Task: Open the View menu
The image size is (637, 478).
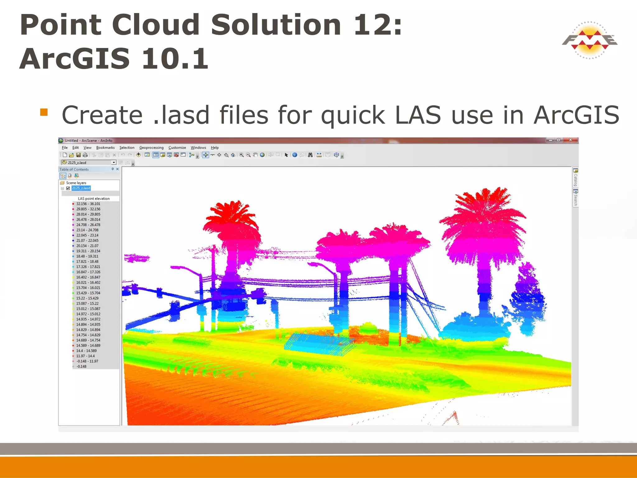Action: point(87,148)
